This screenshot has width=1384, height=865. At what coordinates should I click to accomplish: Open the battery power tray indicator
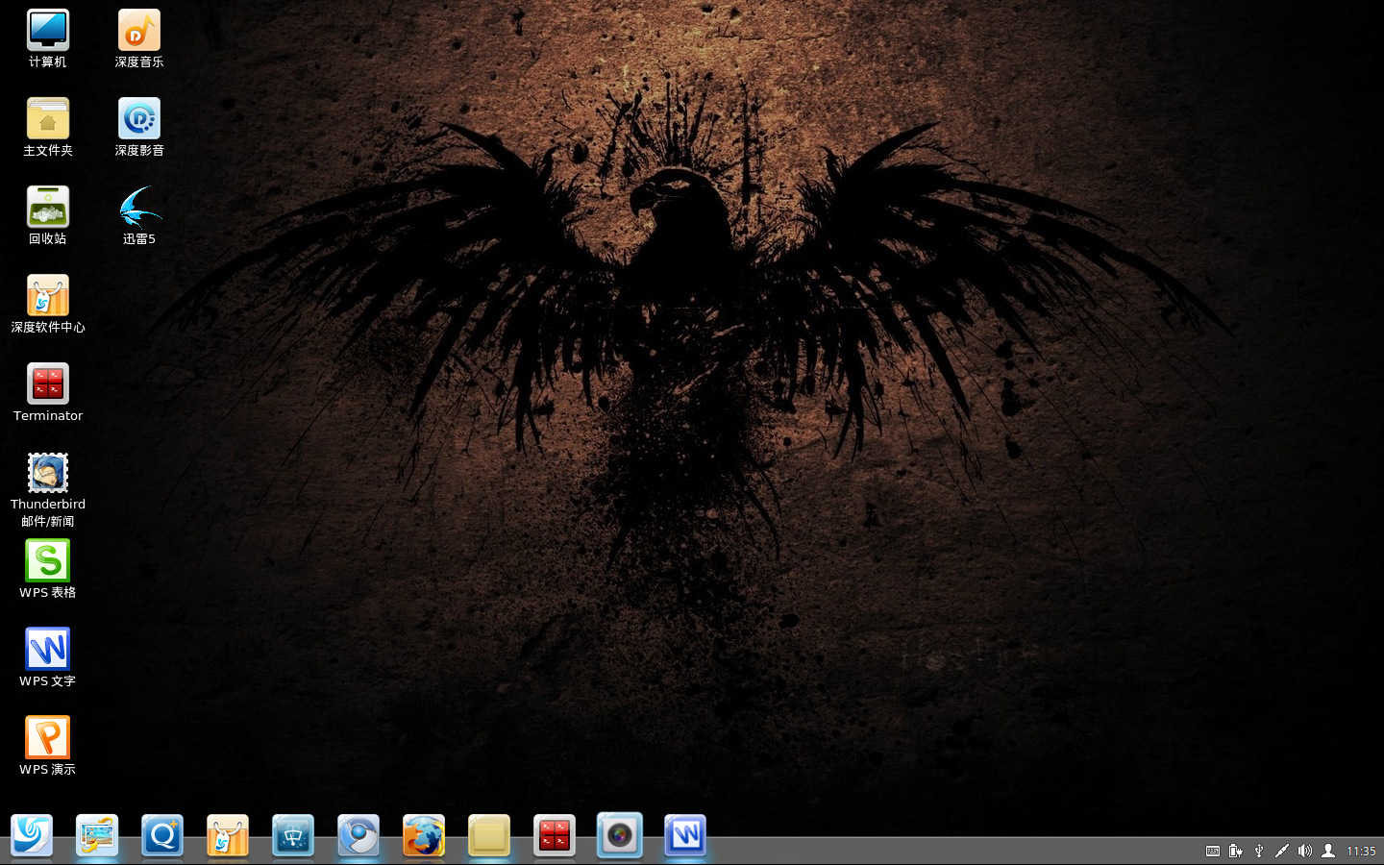(1236, 851)
